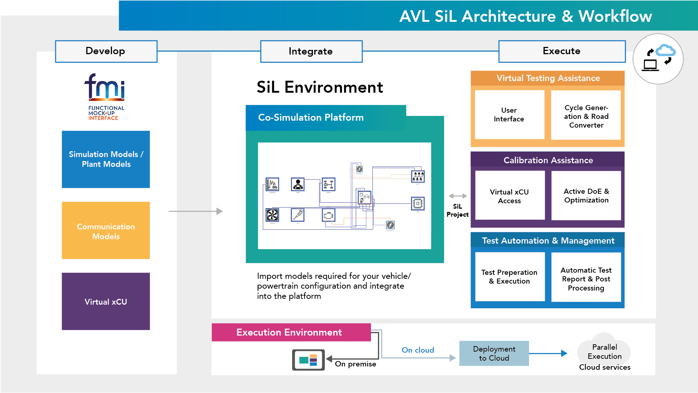Select the fuel injector block icon
This screenshot has width=698, height=393.
[x=298, y=215]
